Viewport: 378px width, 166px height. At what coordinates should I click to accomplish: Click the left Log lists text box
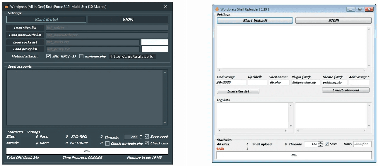pyautogui.click(x=253, y=115)
